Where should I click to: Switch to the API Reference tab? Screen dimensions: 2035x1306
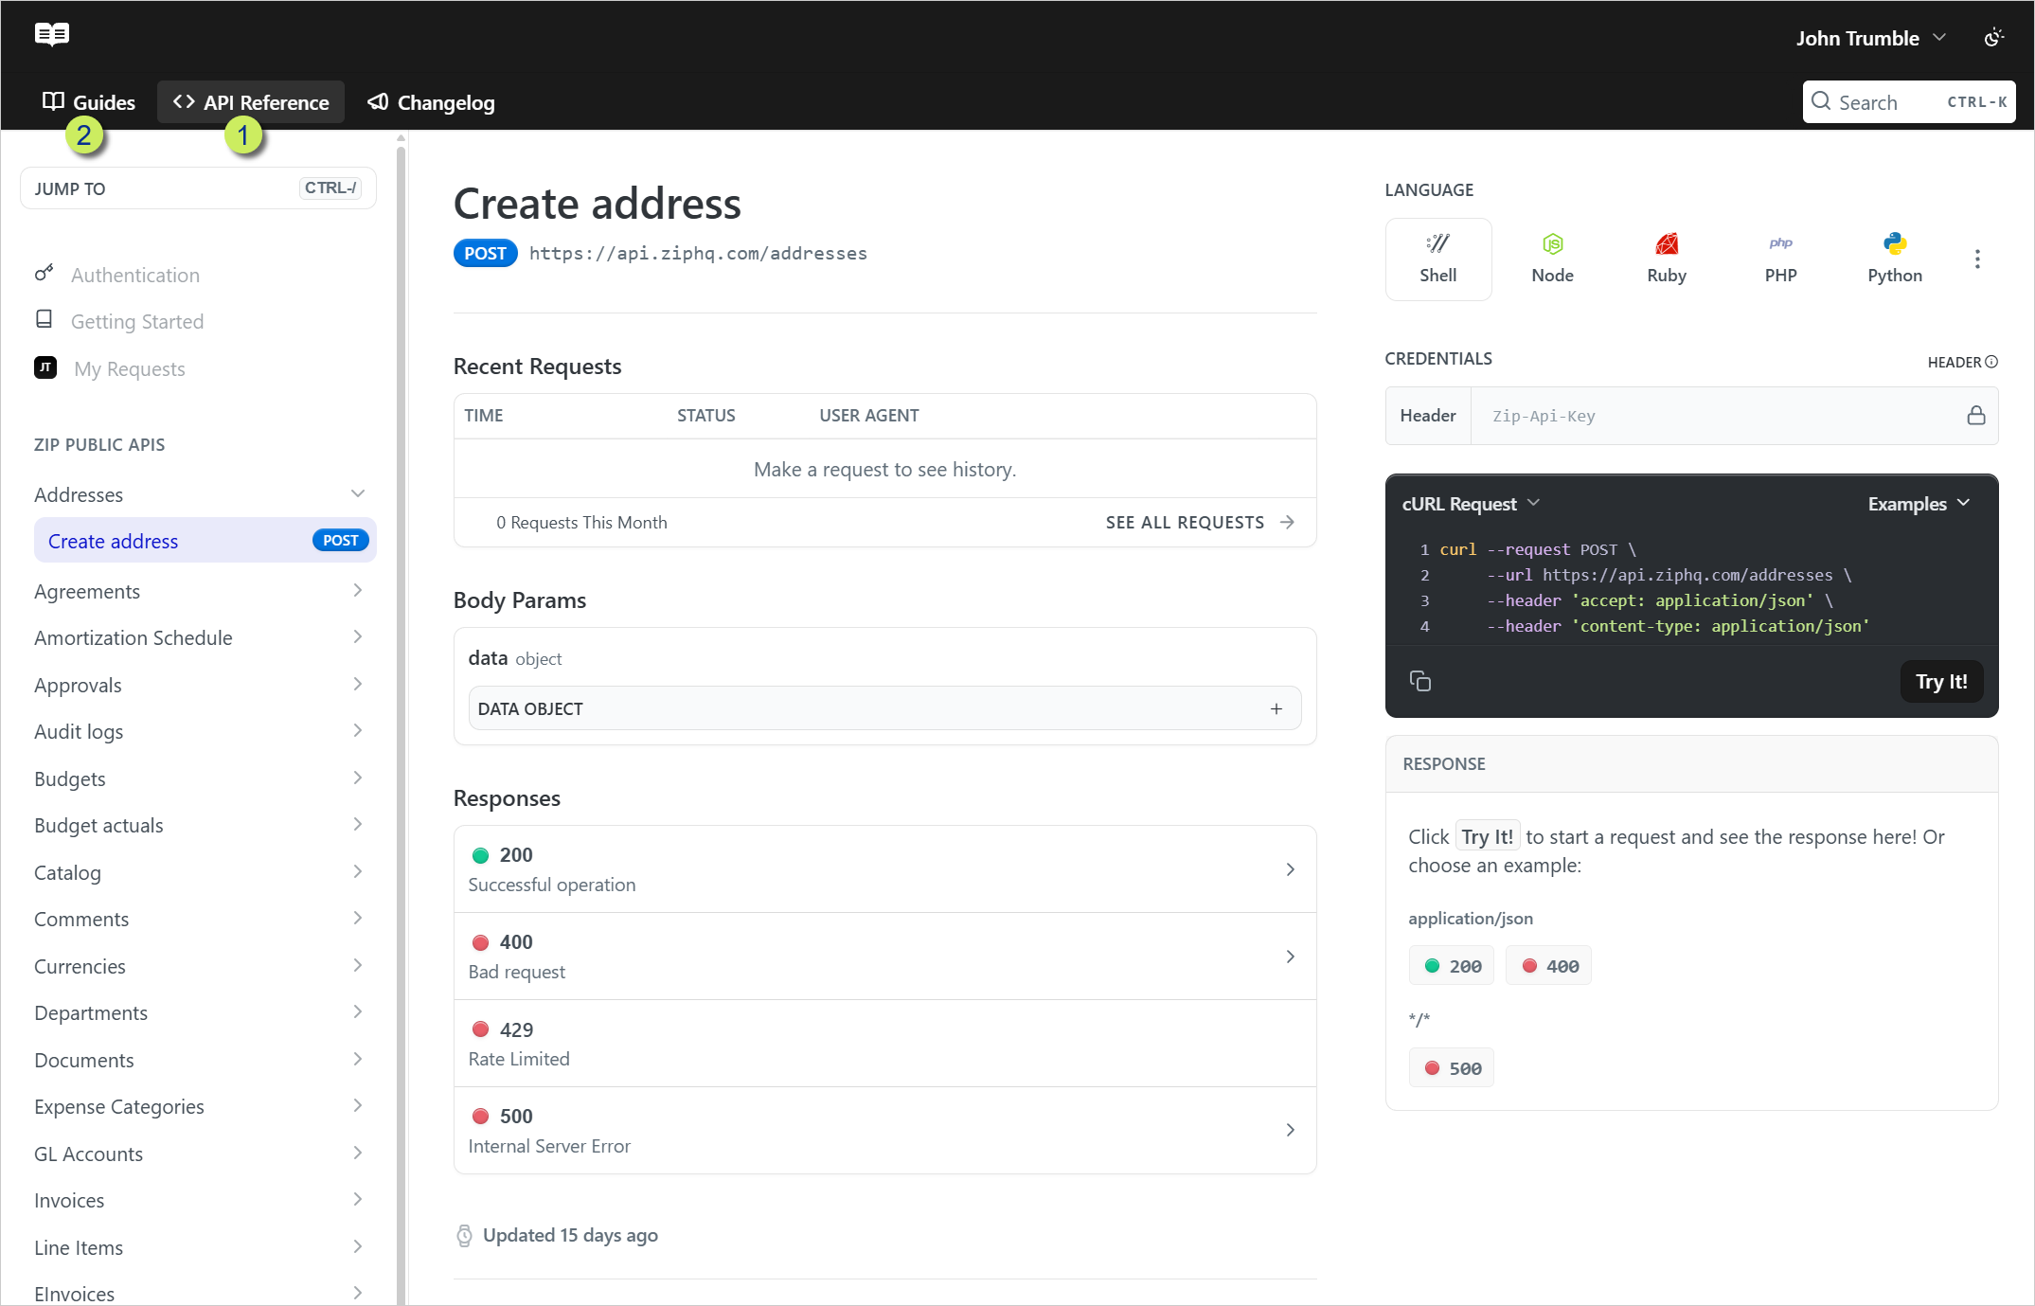coord(251,102)
